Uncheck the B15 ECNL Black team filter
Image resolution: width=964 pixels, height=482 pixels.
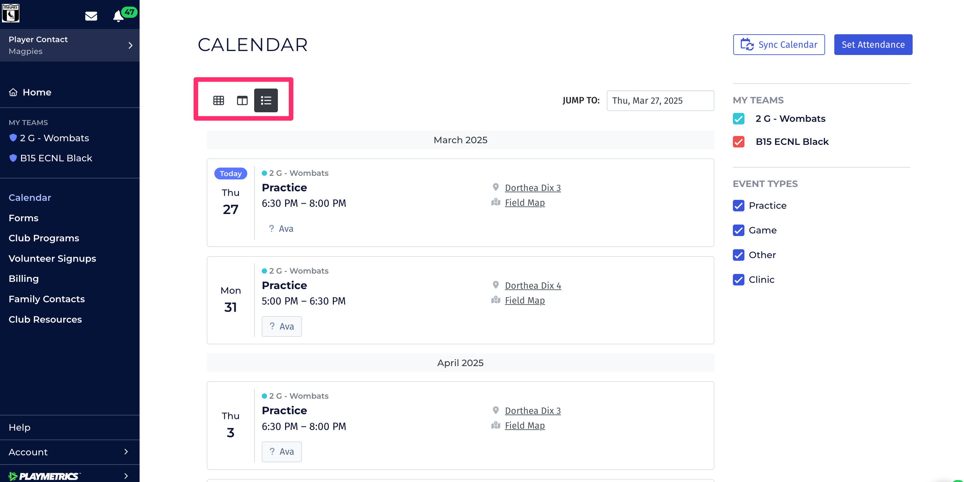738,142
